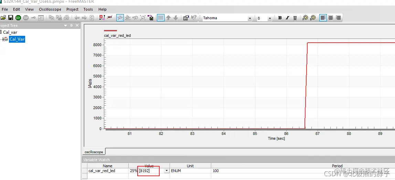Click the ENUM unit cell
This screenshot has width=395, height=180.
click(190, 171)
